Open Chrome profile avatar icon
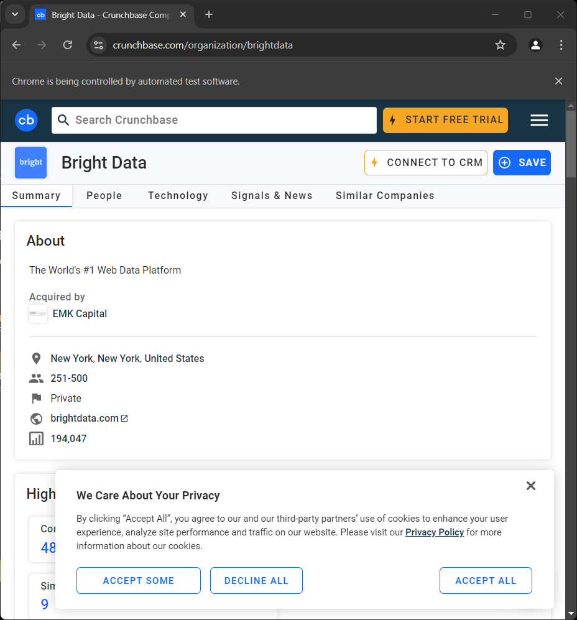This screenshot has height=620, width=577. point(535,45)
